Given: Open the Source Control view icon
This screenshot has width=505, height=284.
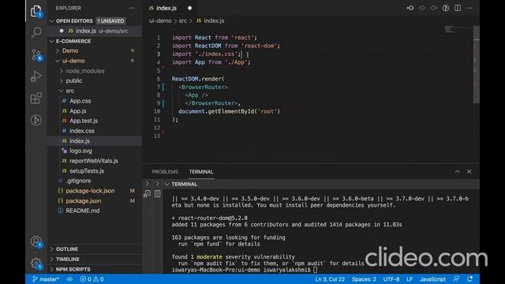Looking at the screenshot, I should (x=36, y=54).
